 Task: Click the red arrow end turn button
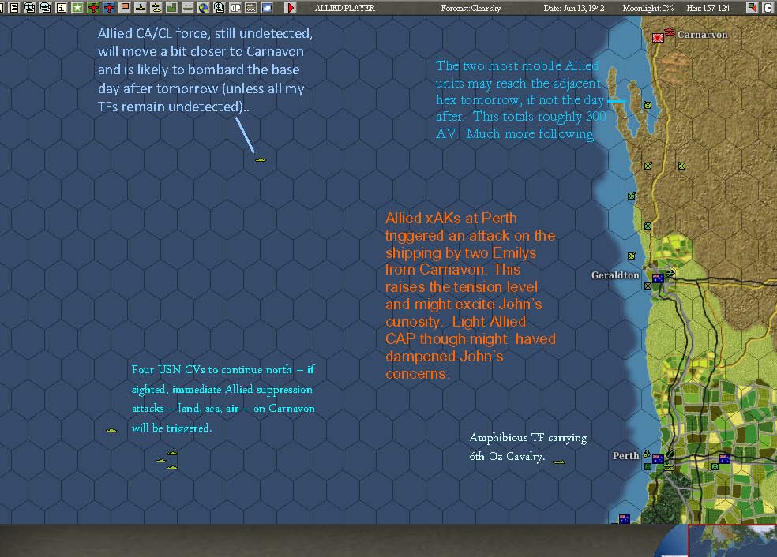point(291,7)
